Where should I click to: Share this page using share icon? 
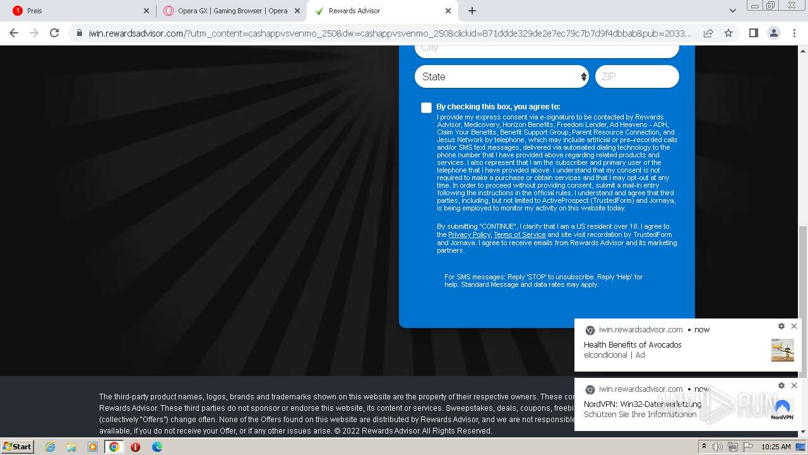(708, 33)
